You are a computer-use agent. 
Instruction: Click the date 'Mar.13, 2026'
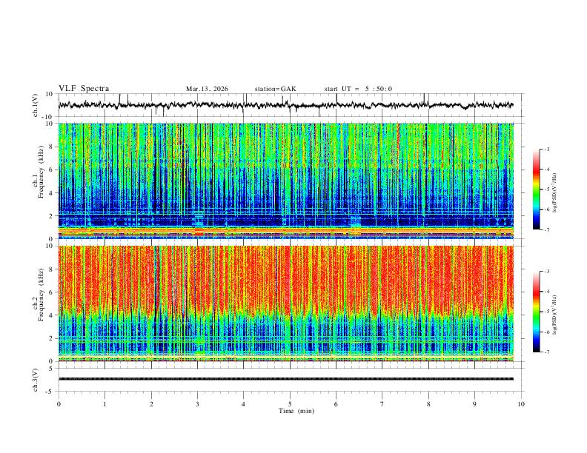207,89
